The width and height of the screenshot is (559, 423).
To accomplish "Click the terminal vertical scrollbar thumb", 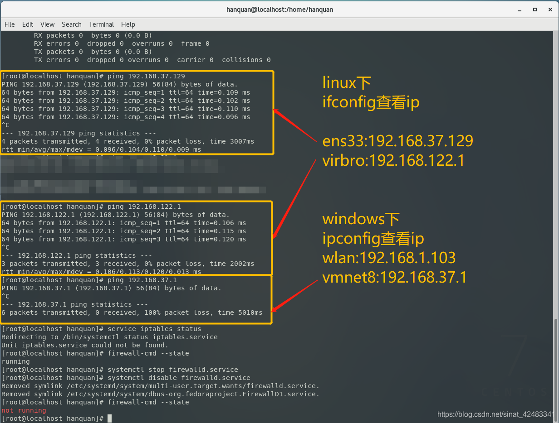I will click(x=556, y=370).
